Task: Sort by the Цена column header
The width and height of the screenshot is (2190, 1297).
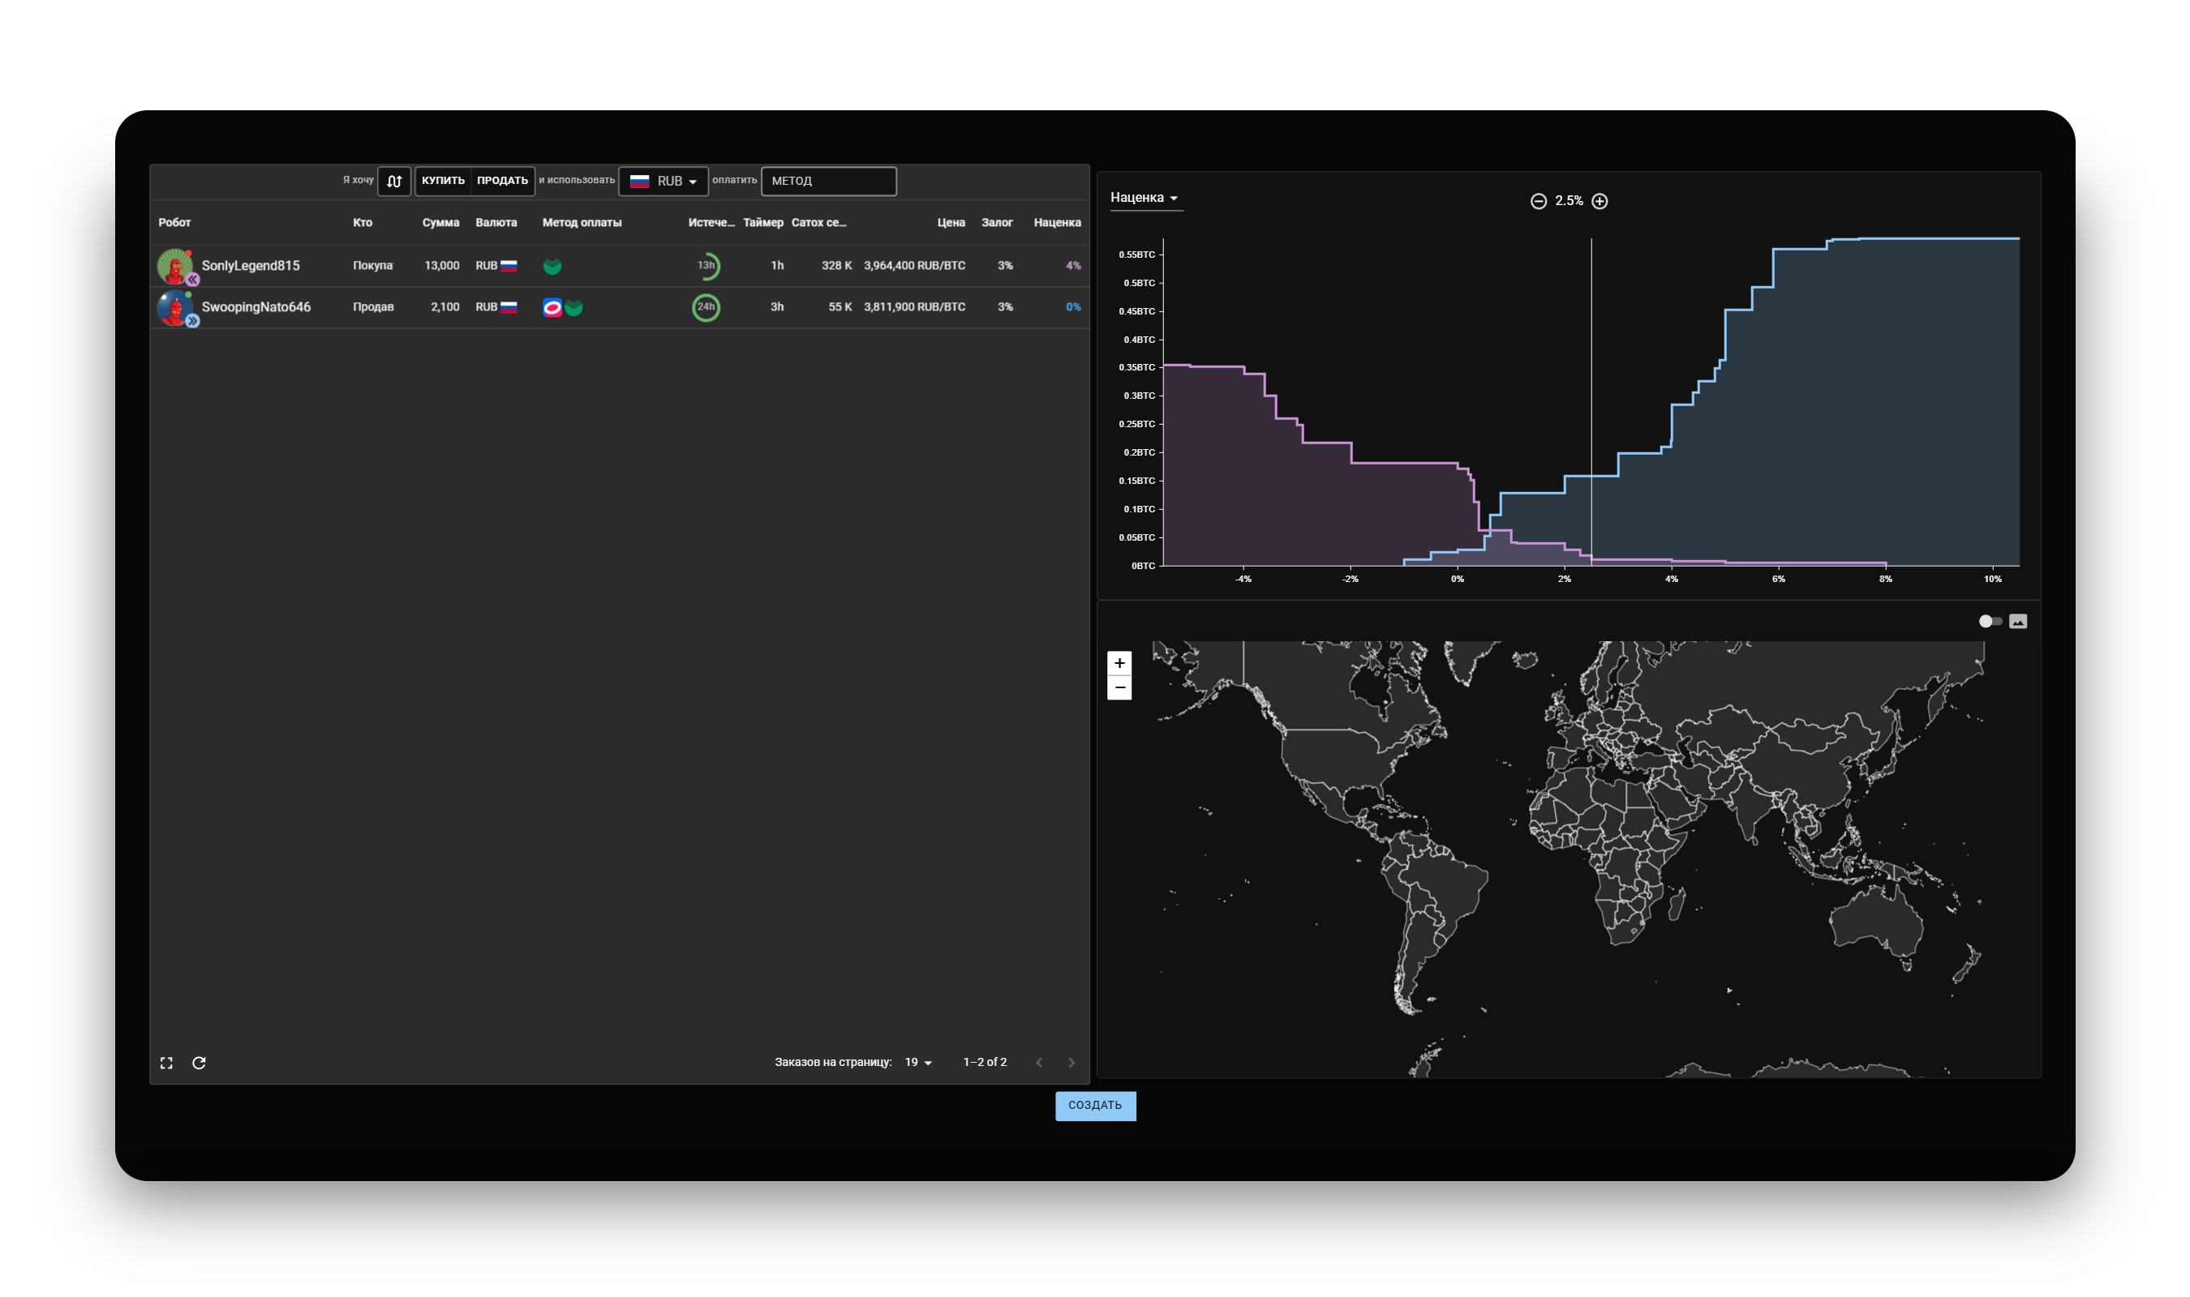Action: [x=951, y=223]
